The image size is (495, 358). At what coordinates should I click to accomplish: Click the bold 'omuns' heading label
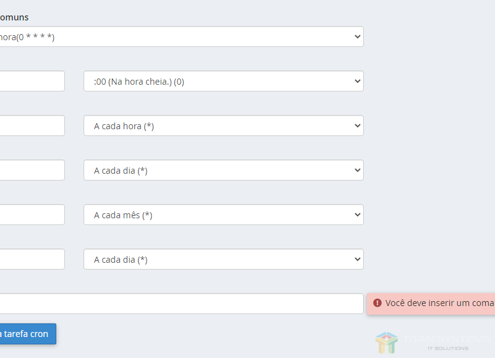coord(14,17)
